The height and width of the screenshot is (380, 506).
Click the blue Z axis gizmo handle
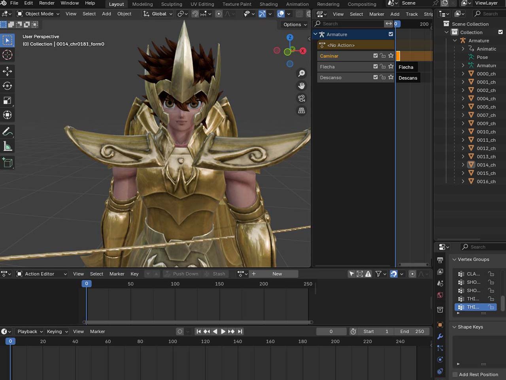[290, 37]
